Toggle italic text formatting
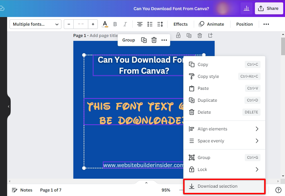This screenshot has height=196, width=285. (x=125, y=24)
